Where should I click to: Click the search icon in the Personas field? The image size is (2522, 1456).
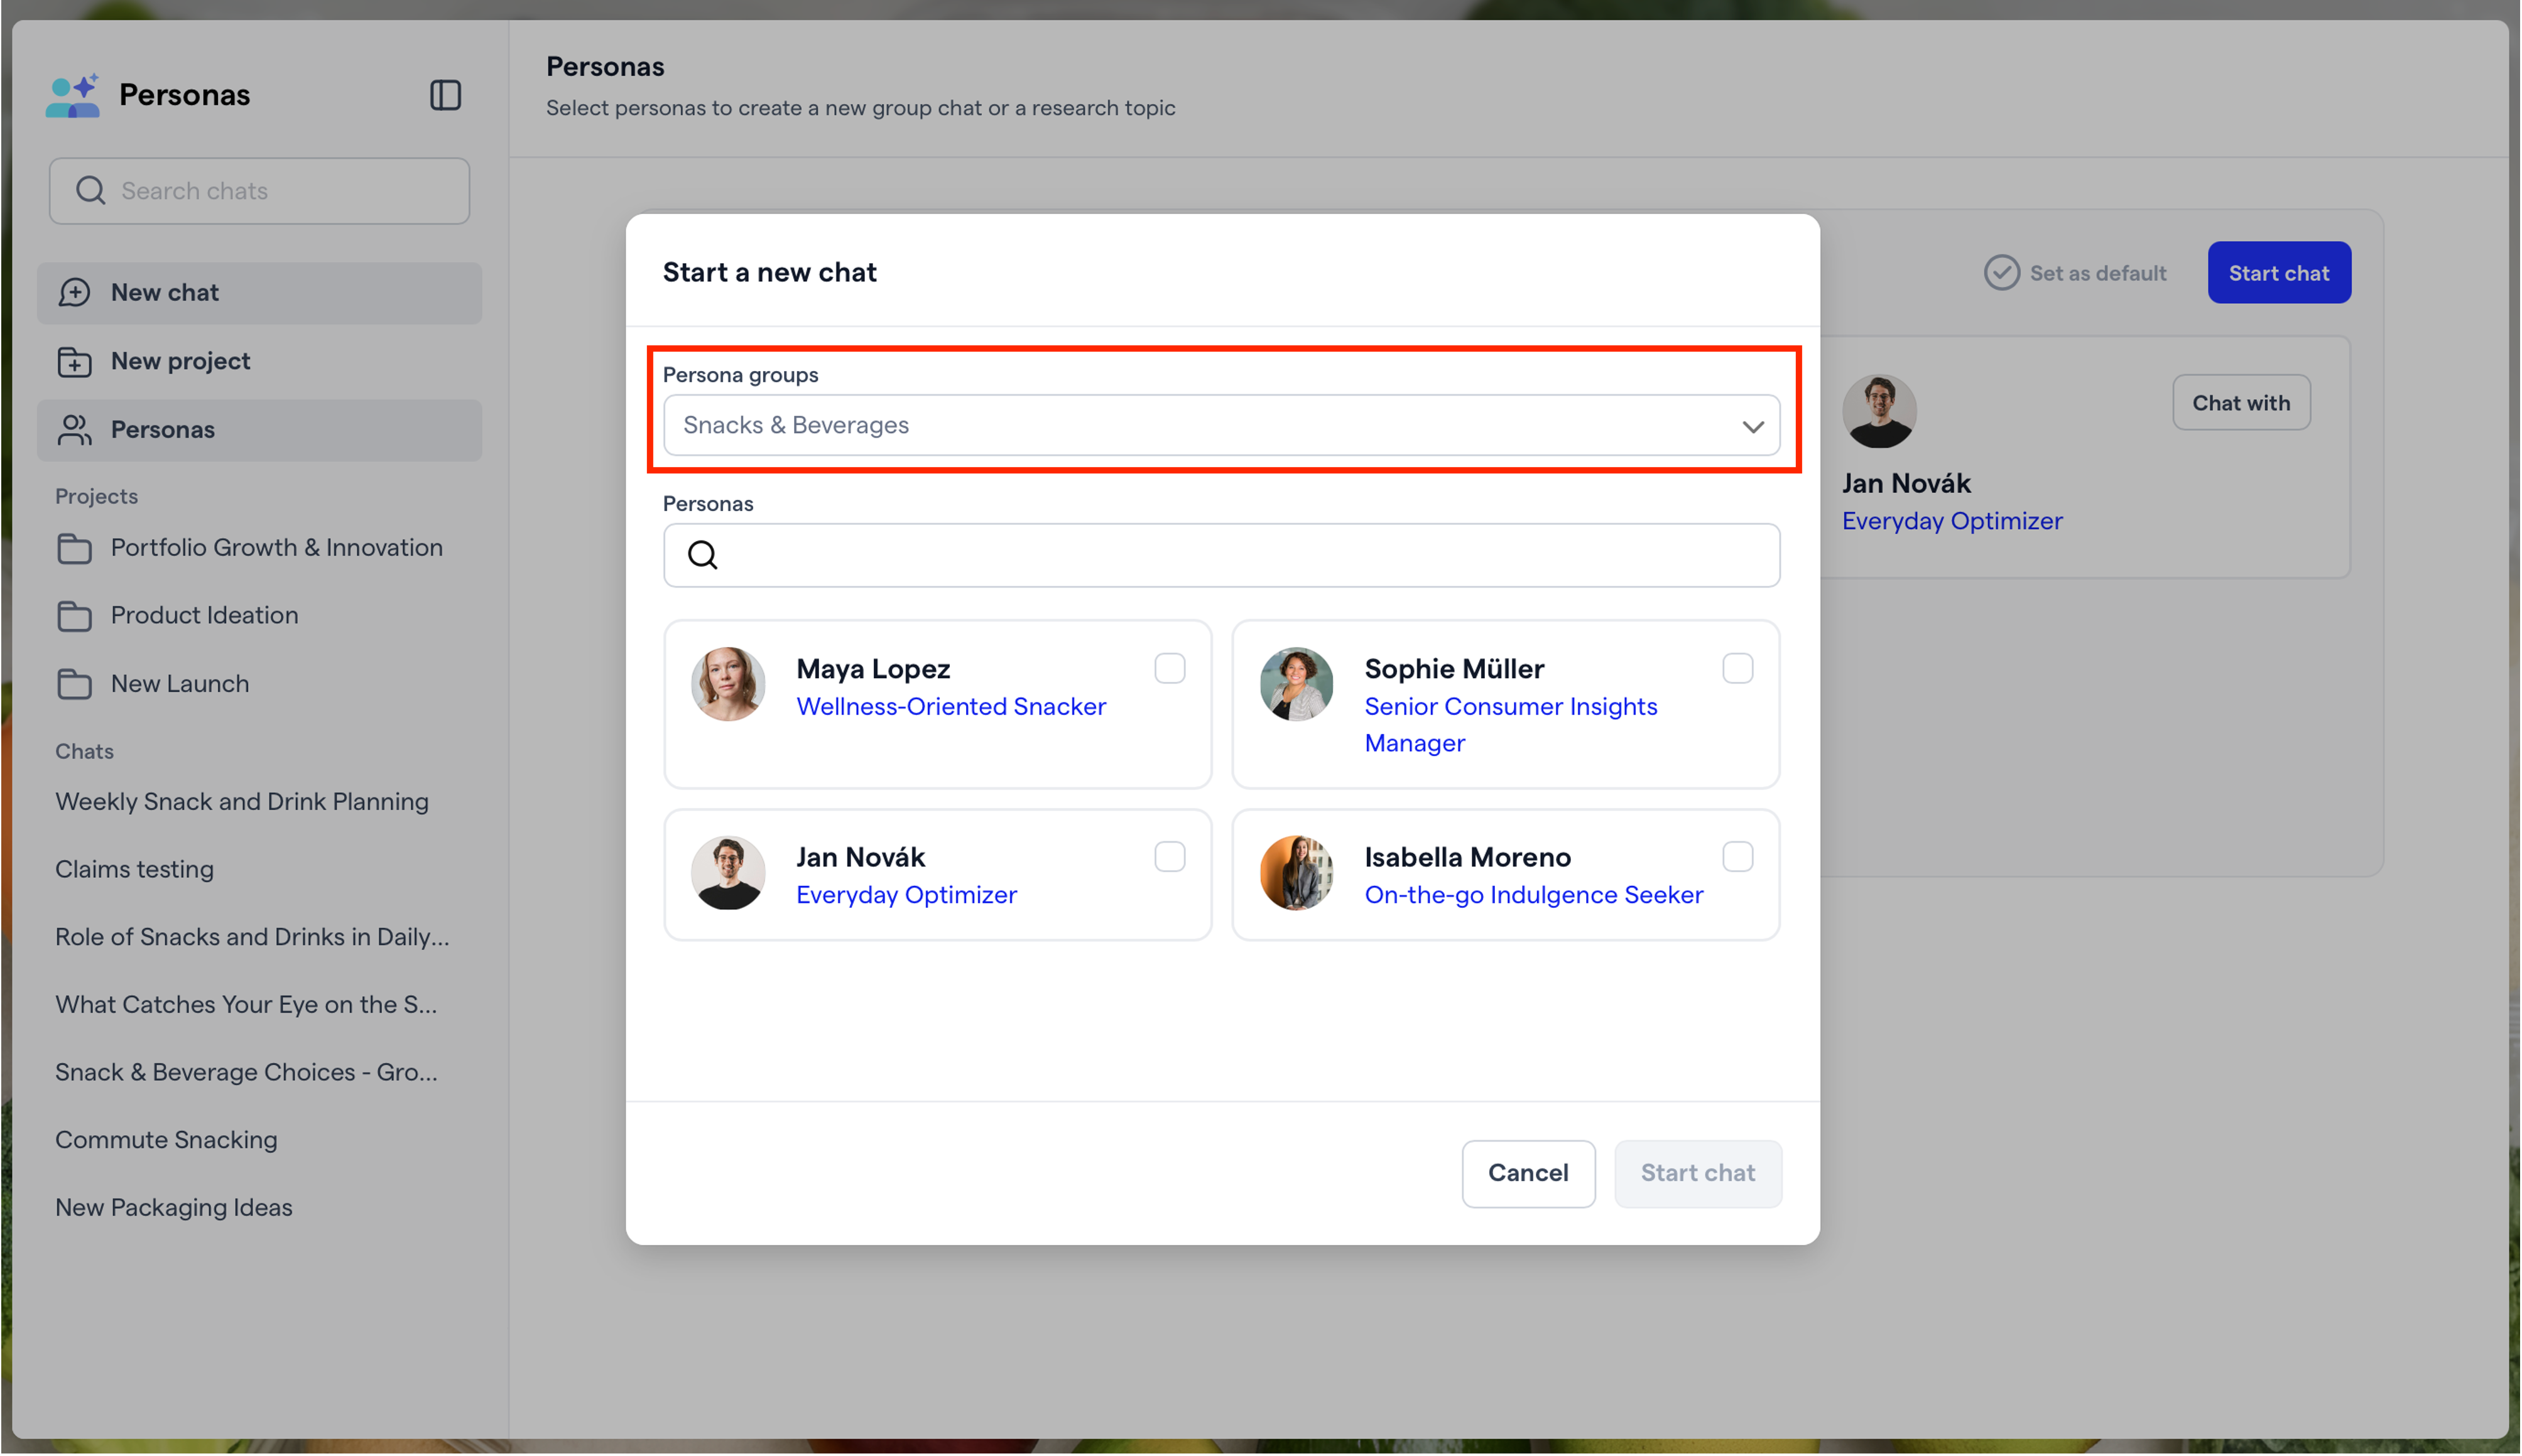pyautogui.click(x=704, y=555)
